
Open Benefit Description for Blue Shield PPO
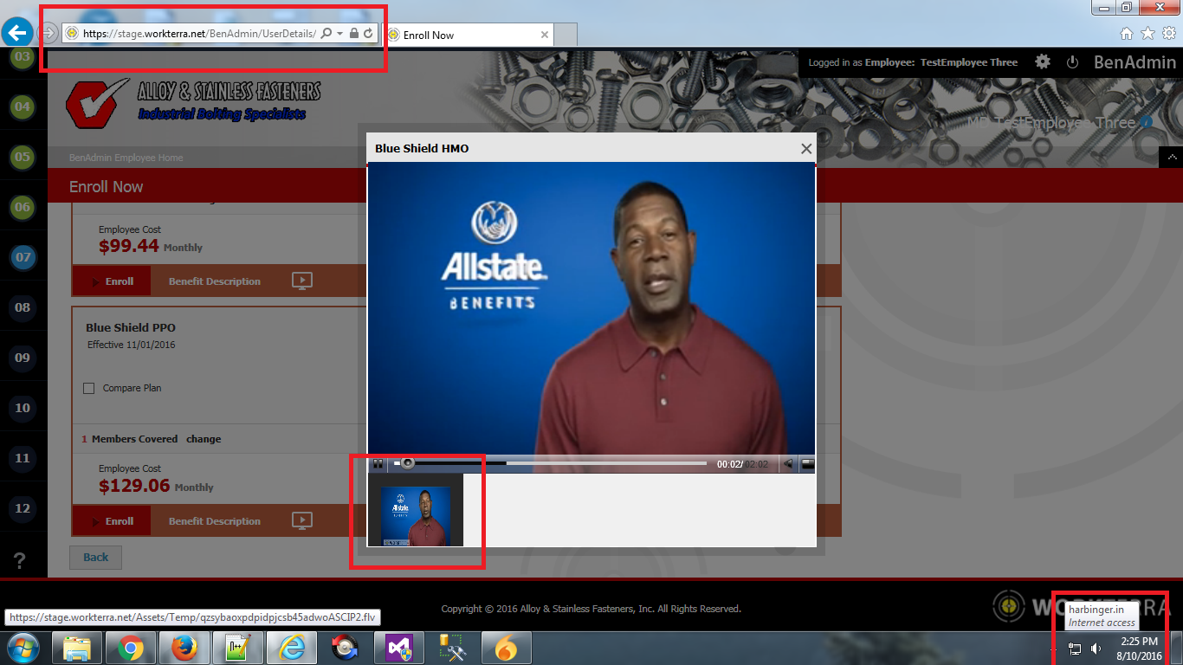[214, 521]
